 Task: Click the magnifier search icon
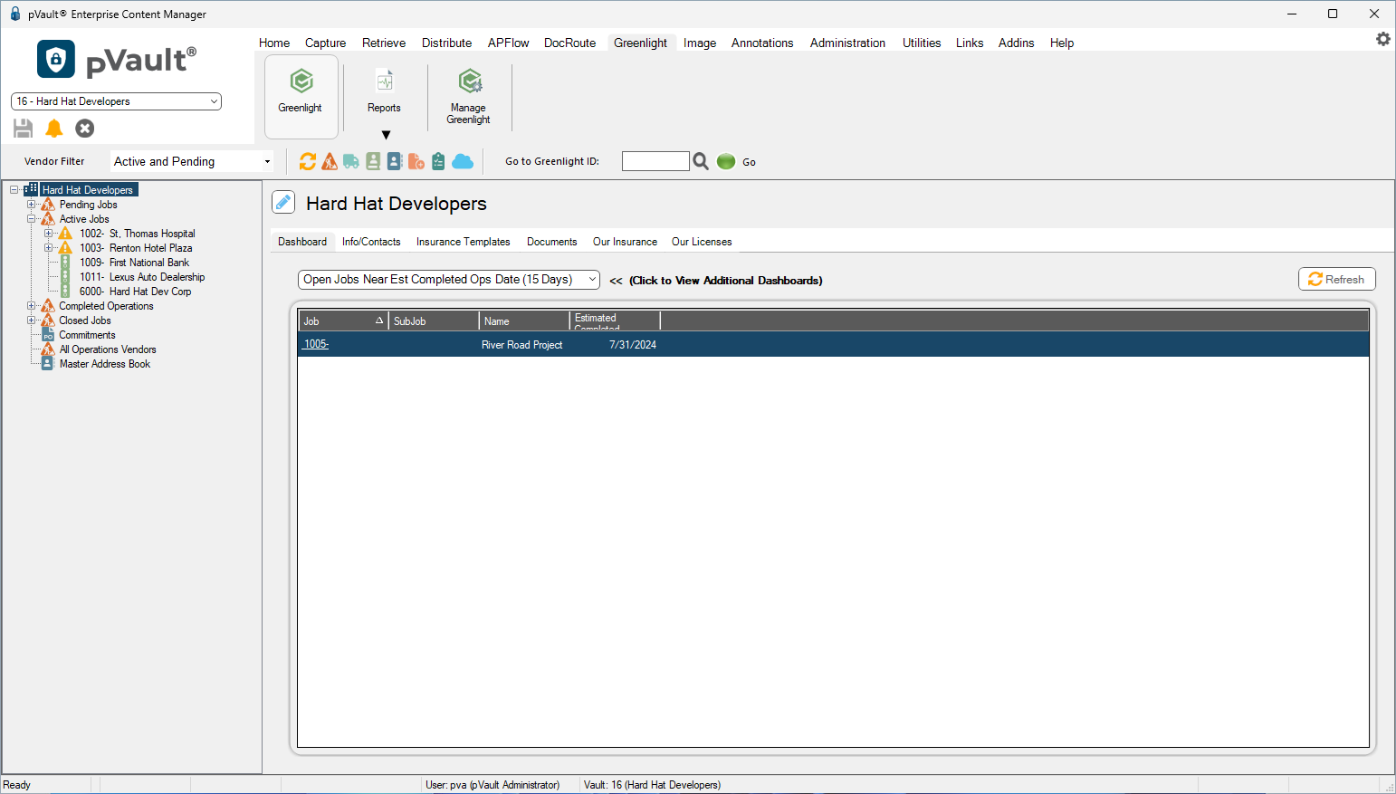[701, 161]
